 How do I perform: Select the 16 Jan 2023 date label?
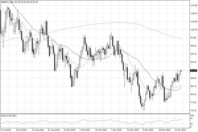(180, 130)
